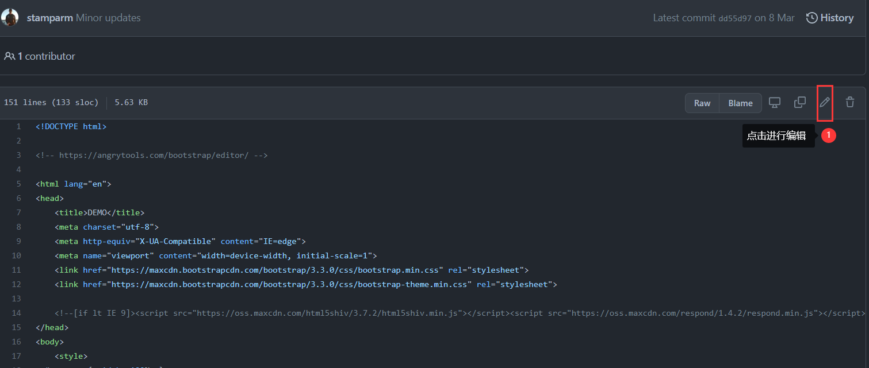Click the meta charset utf-8 line
Image resolution: width=869 pixels, height=368 pixels.
point(106,227)
